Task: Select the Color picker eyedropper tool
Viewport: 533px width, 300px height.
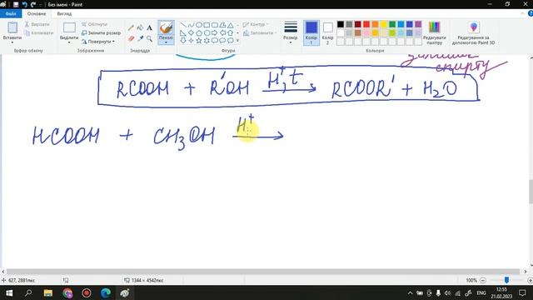Action: (140, 39)
